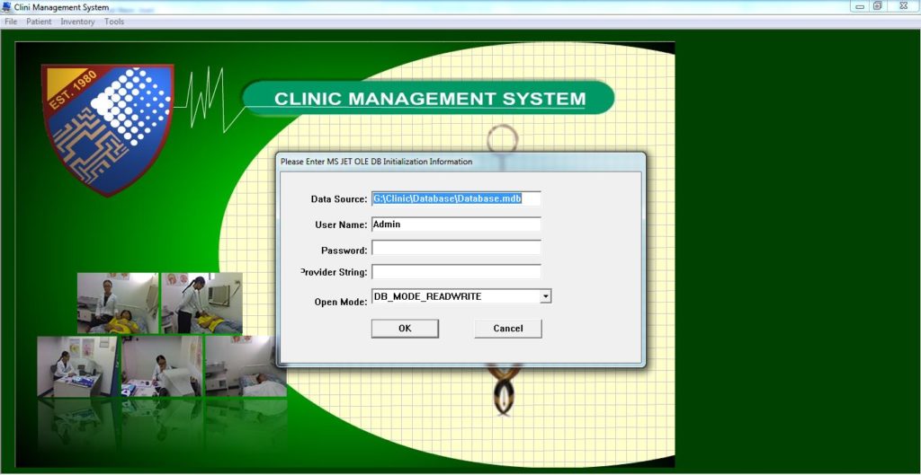Screen dimensions: 921x475
Task: Restore down the main window
Action: (x=877, y=6)
